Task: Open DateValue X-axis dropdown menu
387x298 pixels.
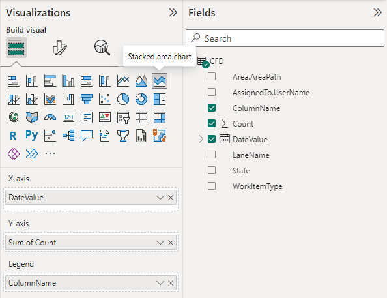Action: pyautogui.click(x=160, y=198)
